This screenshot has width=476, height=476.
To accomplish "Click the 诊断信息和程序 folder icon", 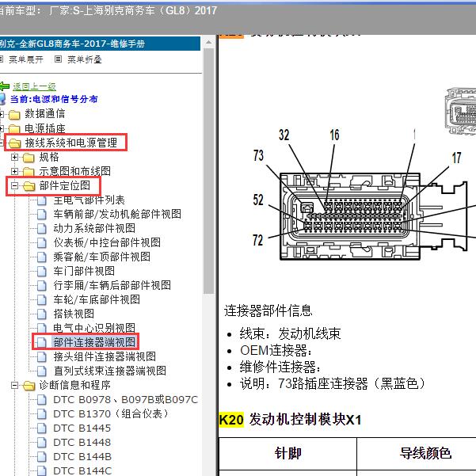I will (29, 386).
